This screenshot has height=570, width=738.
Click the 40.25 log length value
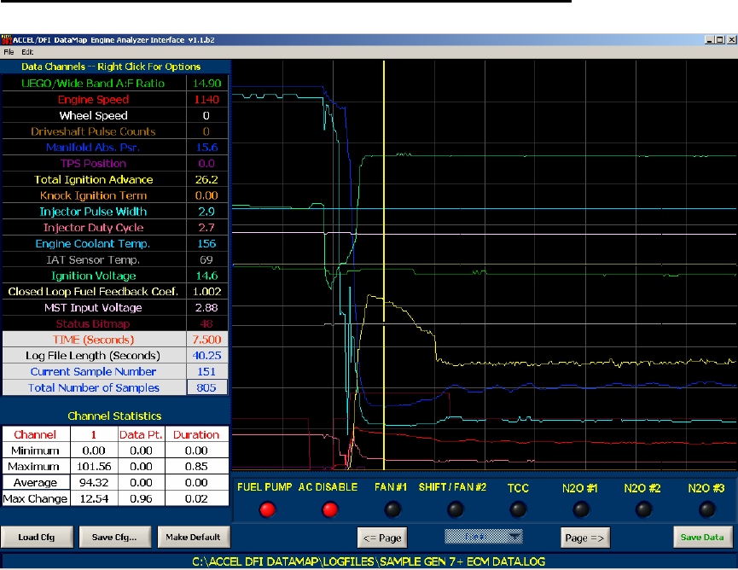(207, 355)
